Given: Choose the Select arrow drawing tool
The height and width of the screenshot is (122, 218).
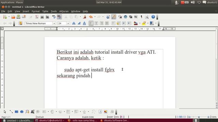Looking at the screenshot, I should pos(5,111).
